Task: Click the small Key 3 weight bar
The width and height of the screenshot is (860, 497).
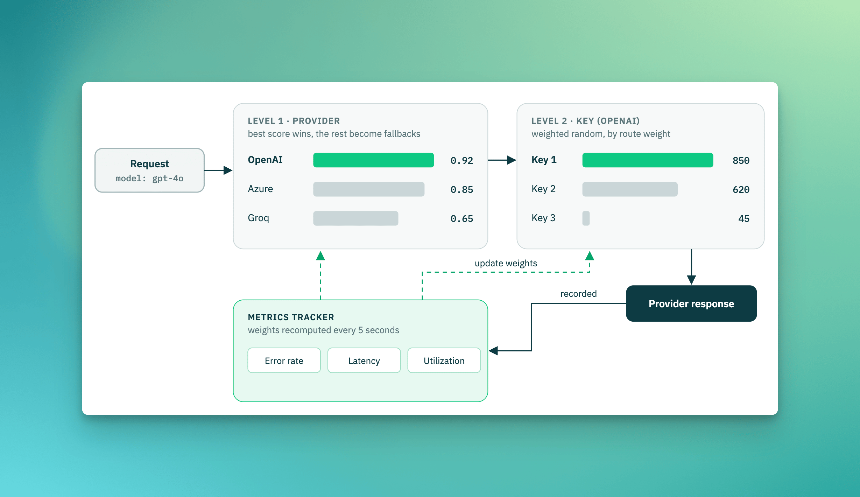Action: click(586, 218)
